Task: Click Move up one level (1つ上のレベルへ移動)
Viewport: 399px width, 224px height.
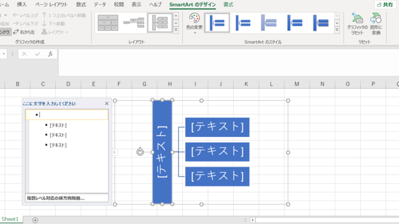Action: (64, 15)
